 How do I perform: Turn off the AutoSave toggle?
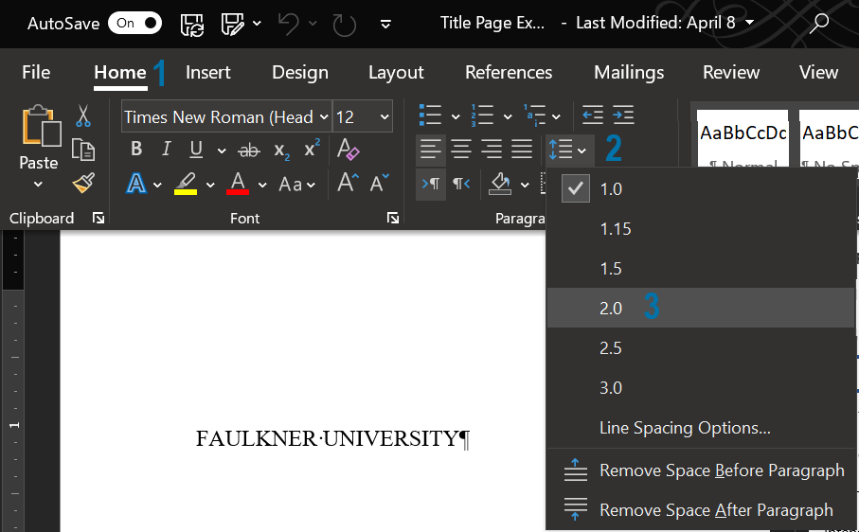(134, 23)
